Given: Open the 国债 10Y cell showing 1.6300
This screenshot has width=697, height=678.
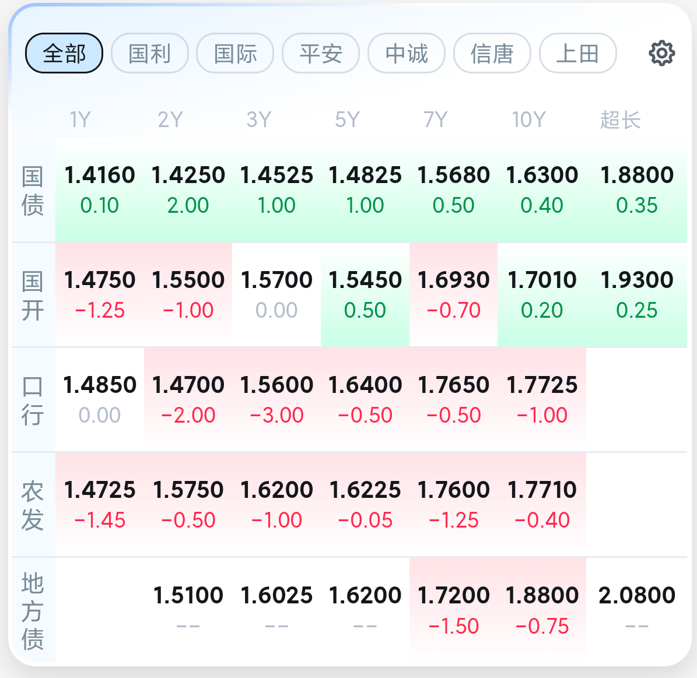Looking at the screenshot, I should (x=542, y=190).
